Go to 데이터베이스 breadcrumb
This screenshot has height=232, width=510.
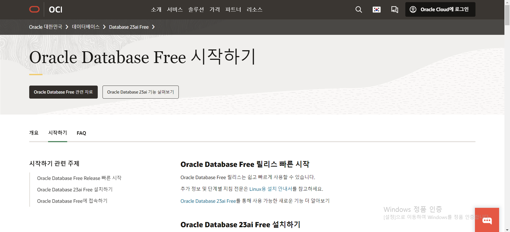pos(86,27)
